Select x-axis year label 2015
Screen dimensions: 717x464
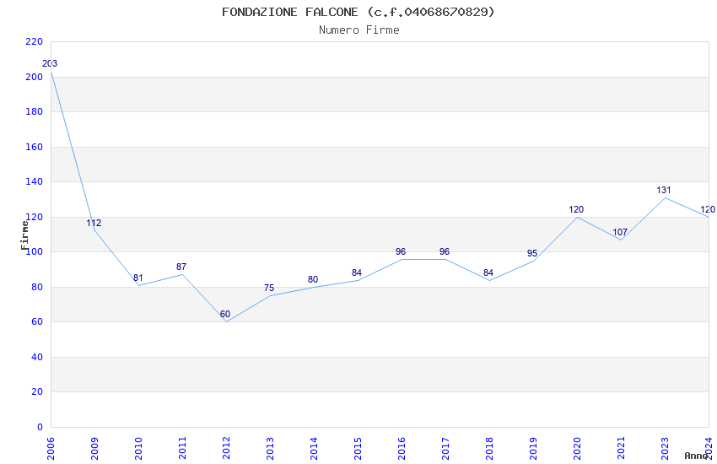(x=358, y=449)
